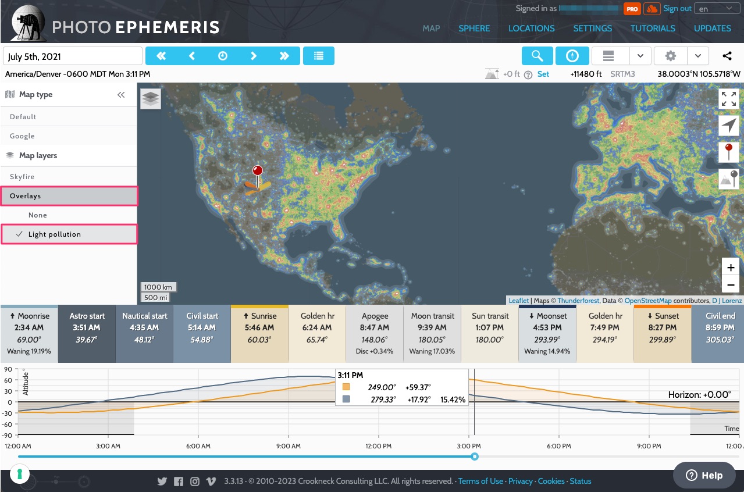Image resolution: width=744 pixels, height=492 pixels.
Task: Click the timezone clock icon beside search
Action: [572, 55]
